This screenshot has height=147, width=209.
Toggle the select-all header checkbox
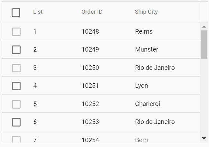(x=16, y=12)
